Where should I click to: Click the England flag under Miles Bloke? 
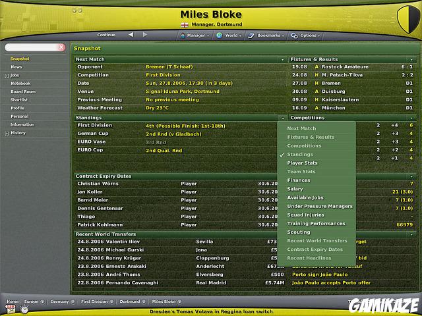tap(185, 25)
